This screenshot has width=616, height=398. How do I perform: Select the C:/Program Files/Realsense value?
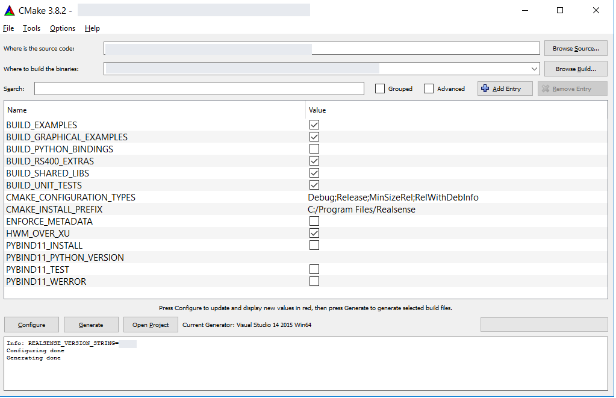pyautogui.click(x=361, y=210)
